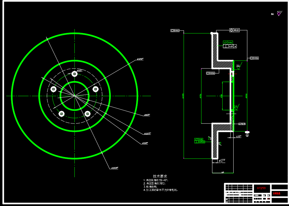Screen dimensions: 289x206
Task: Select the lower-right bolt hole
Action: click(88, 114)
